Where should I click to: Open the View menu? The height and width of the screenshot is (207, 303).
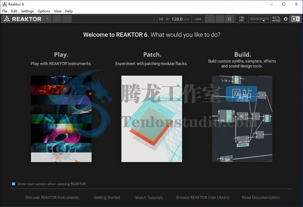[58, 11]
